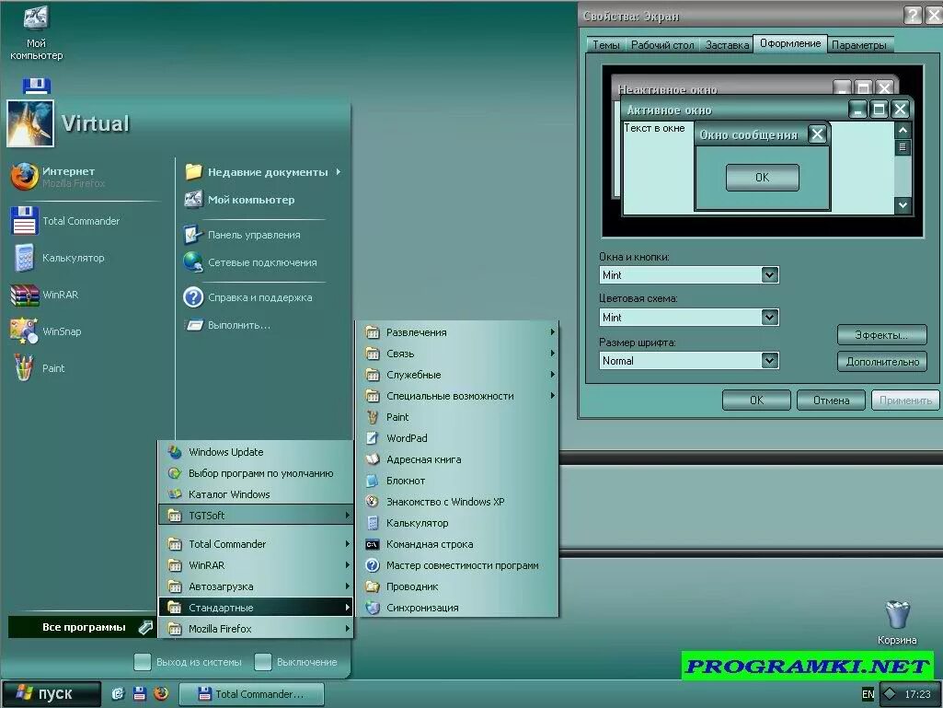Expand WinRAR program folder
The width and height of the screenshot is (943, 708).
click(256, 565)
